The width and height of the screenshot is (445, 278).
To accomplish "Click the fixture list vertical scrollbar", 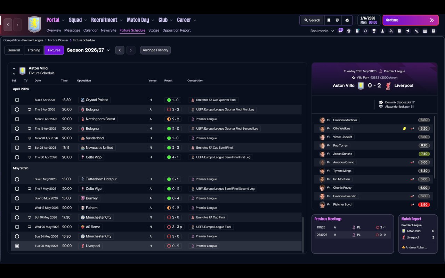I will click(303, 234).
